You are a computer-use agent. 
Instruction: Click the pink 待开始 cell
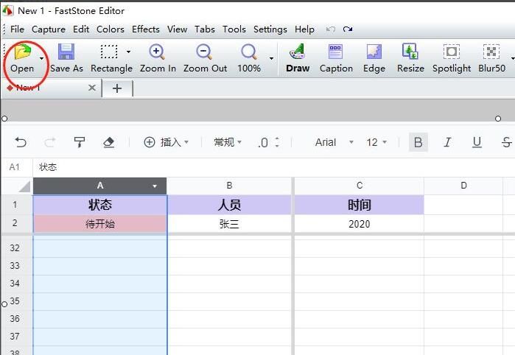coord(100,224)
